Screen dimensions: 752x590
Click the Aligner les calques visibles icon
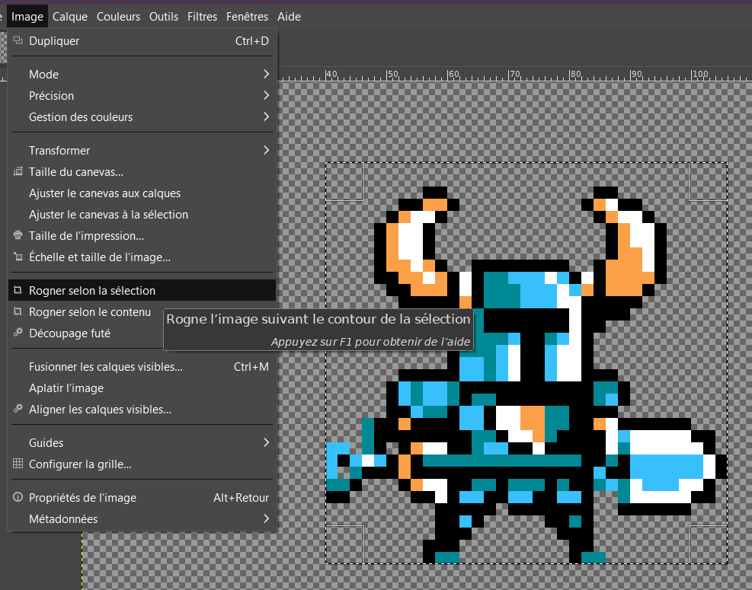click(18, 409)
